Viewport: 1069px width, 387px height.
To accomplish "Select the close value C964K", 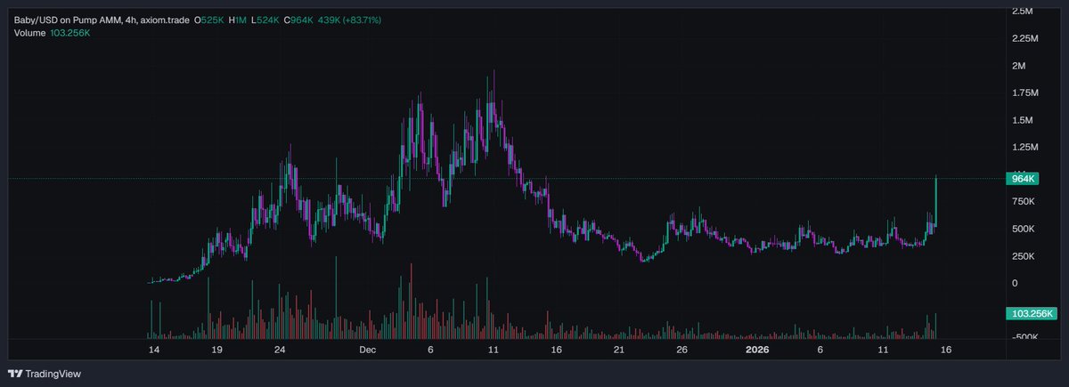I will (298, 20).
